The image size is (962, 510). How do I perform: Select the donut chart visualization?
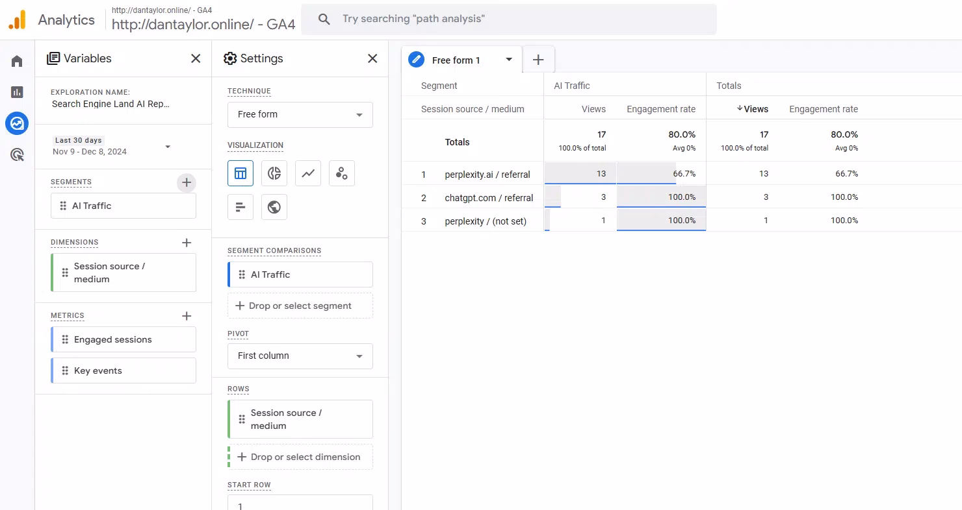(274, 173)
